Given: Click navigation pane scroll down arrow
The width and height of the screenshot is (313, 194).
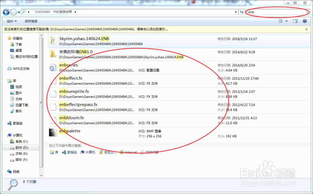Looking at the screenshot, I should [41, 176].
